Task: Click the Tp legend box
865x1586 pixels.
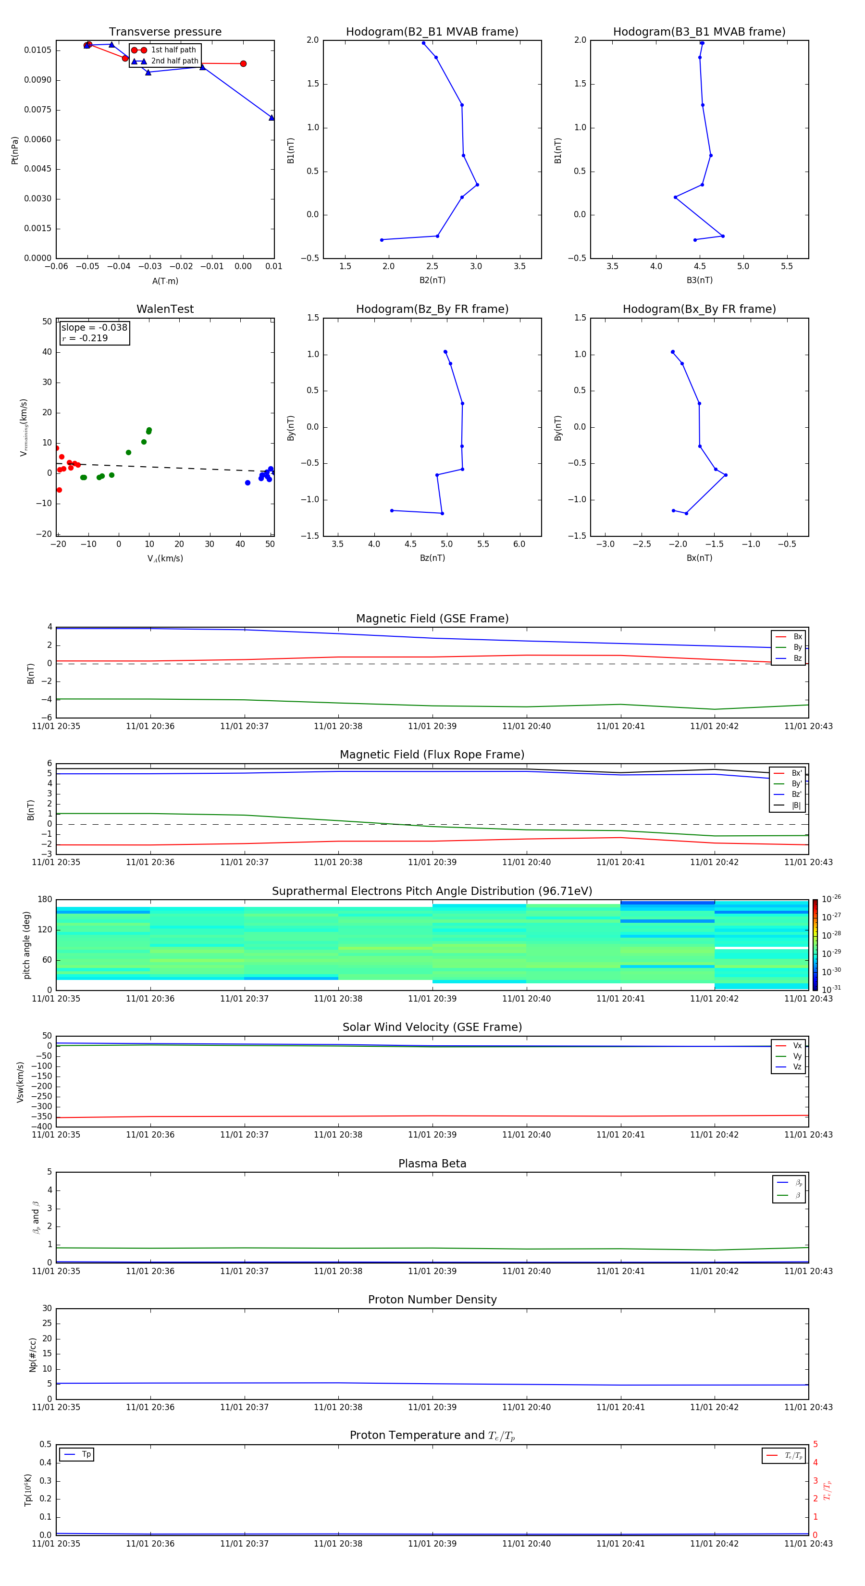Action: (x=77, y=1454)
